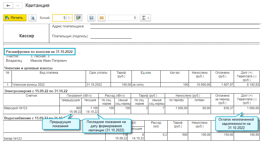Send the receipt by email envelope icon
Viewport: 262px width, 142px height.
(x=102, y=18)
